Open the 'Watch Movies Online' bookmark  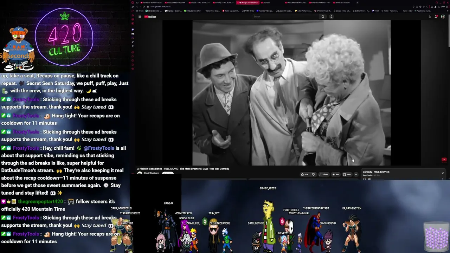[231, 11]
